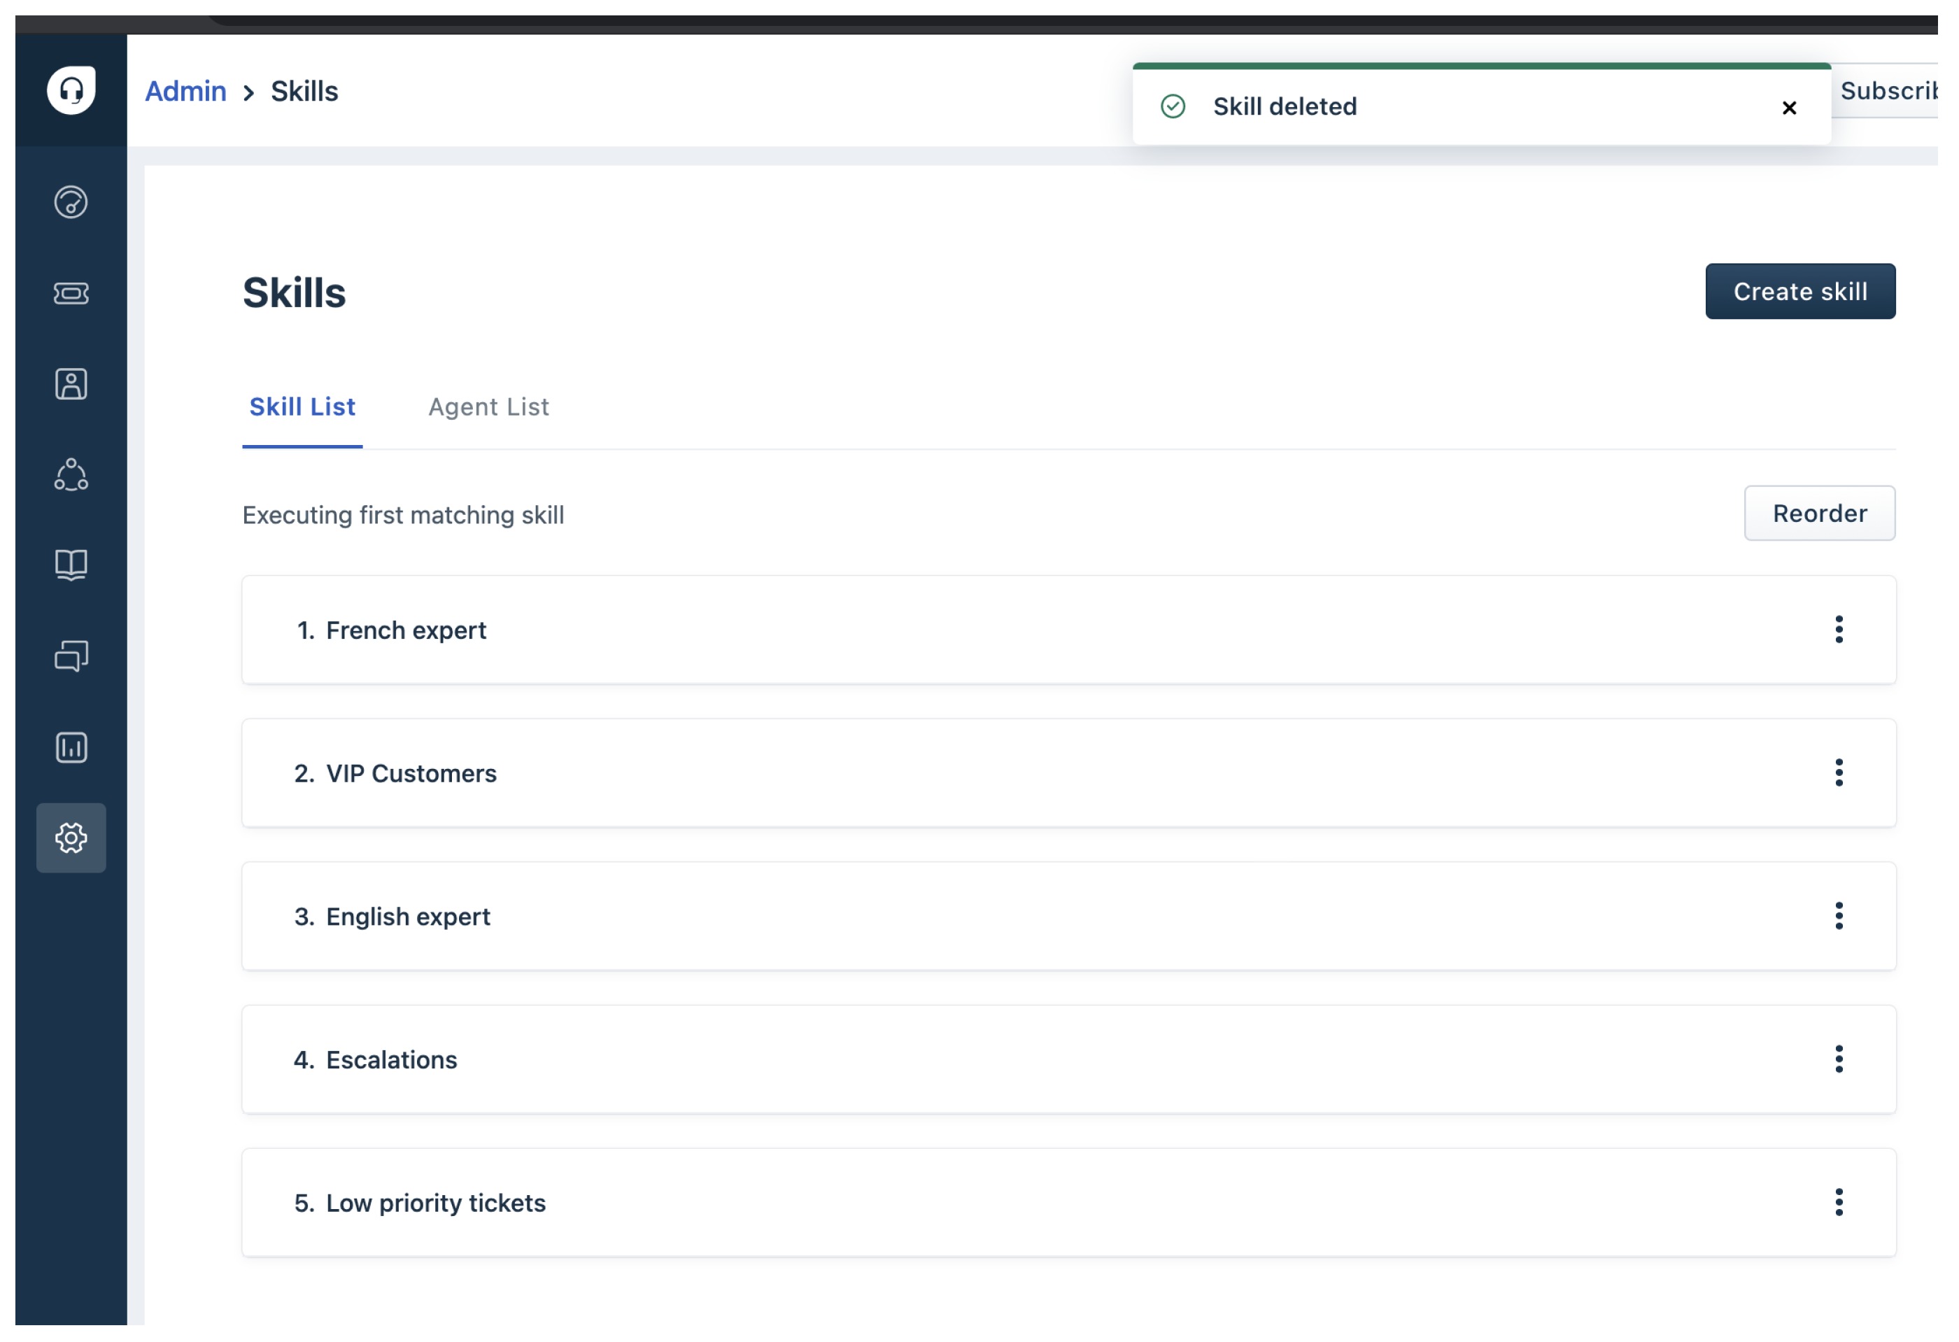Open the Admin gear icon in sidebar

pyautogui.click(x=71, y=839)
